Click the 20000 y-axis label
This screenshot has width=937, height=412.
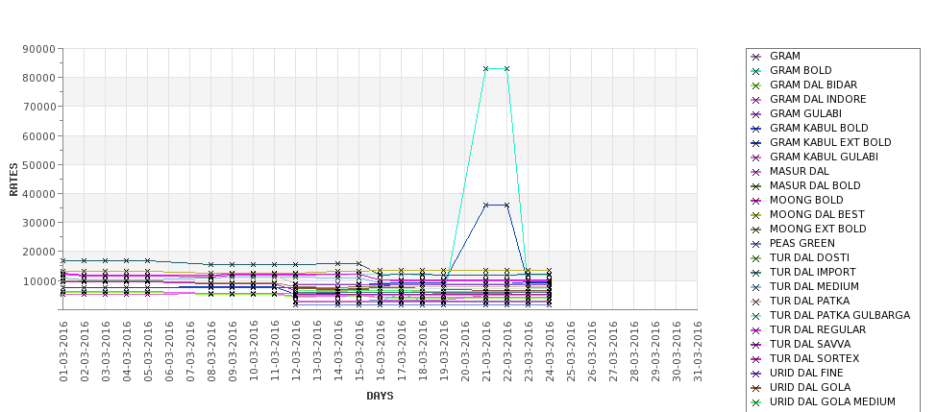coord(38,252)
